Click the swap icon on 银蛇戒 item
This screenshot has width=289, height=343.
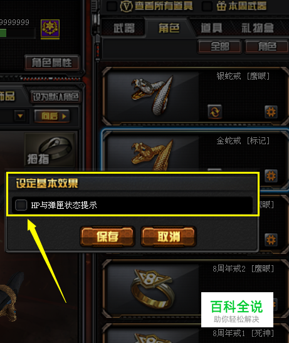(214, 112)
